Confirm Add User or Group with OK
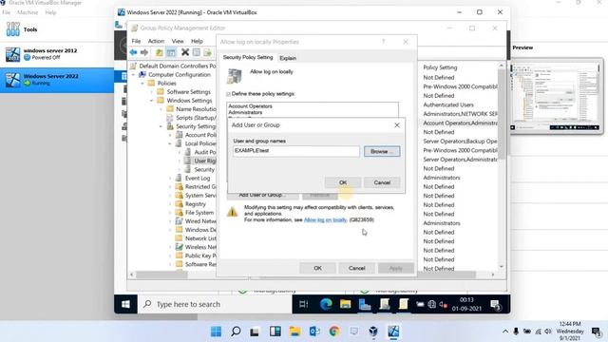Image resolution: width=608 pixels, height=342 pixels. pos(343,182)
